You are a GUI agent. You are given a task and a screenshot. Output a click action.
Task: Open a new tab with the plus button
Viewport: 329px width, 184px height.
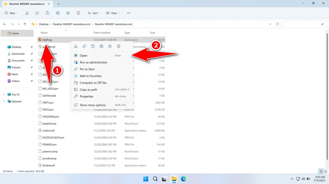59,4
